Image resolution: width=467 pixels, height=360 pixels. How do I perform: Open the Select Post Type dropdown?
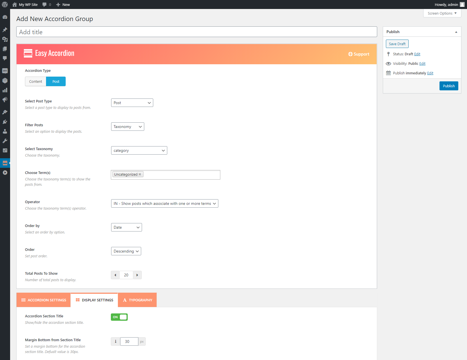coord(132,103)
